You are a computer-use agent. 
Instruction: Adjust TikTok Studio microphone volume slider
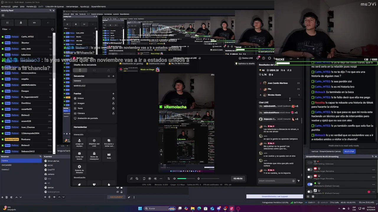click(210, 178)
